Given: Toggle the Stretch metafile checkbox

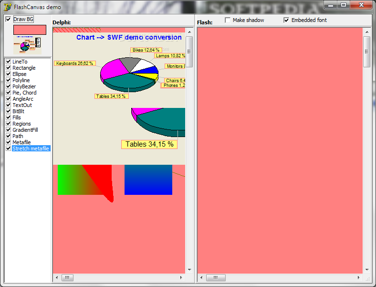Looking at the screenshot, I should [x=9, y=149].
